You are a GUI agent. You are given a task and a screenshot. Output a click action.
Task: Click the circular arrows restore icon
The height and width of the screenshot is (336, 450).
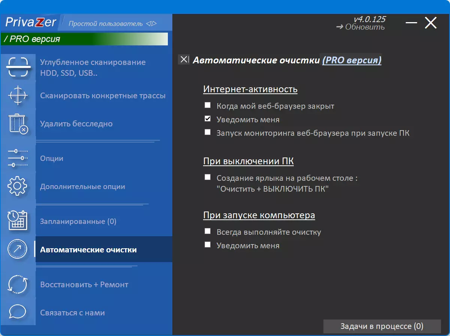[x=18, y=284]
